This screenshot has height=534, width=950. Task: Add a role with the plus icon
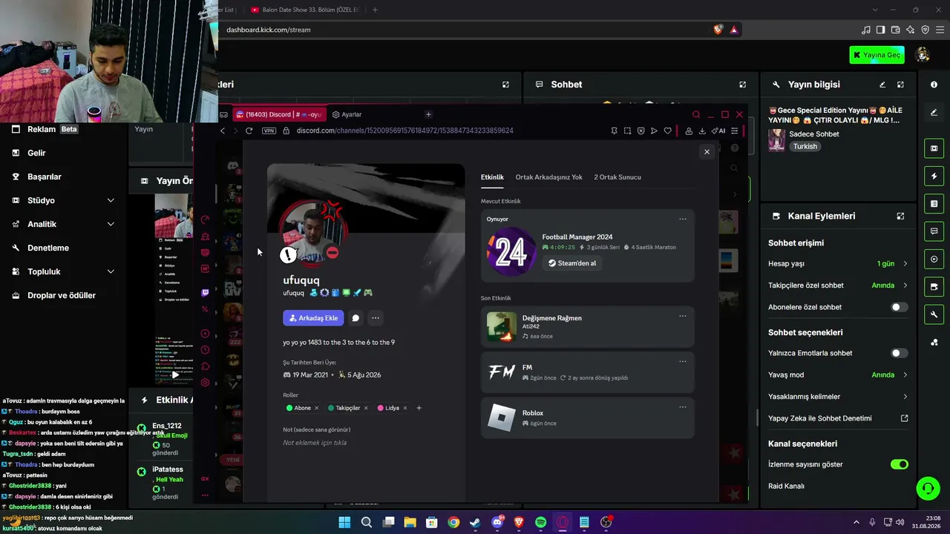[419, 408]
